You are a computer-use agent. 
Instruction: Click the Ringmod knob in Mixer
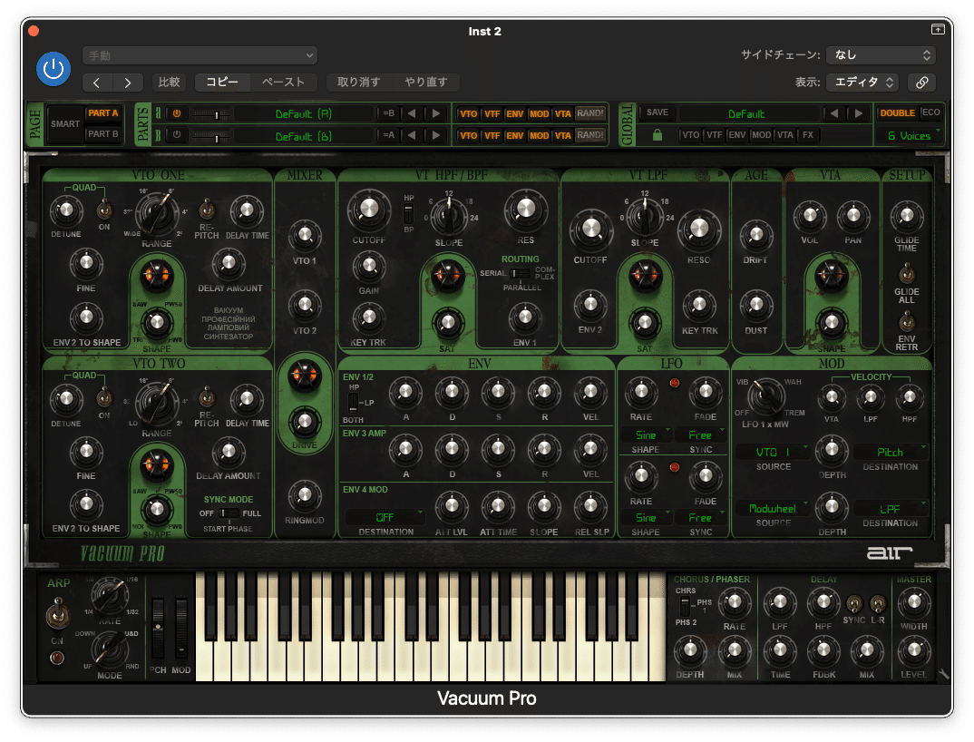[305, 495]
